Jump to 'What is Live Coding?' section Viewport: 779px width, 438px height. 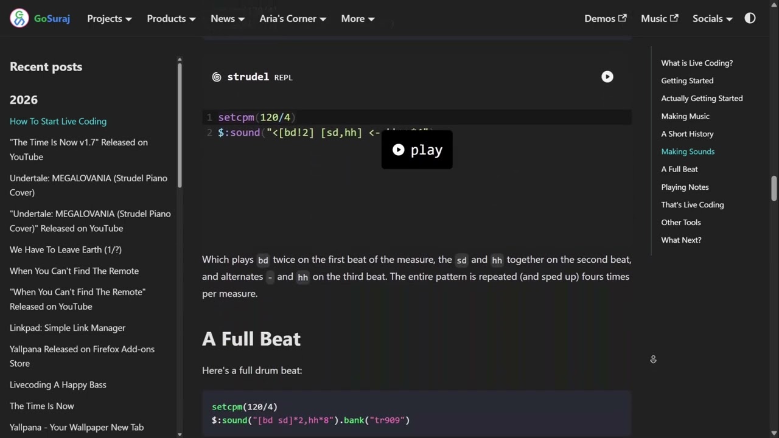tap(697, 63)
